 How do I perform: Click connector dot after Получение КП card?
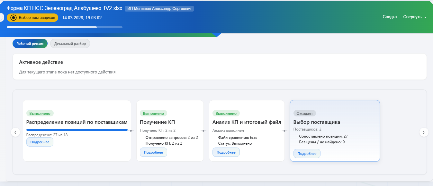[203, 131]
